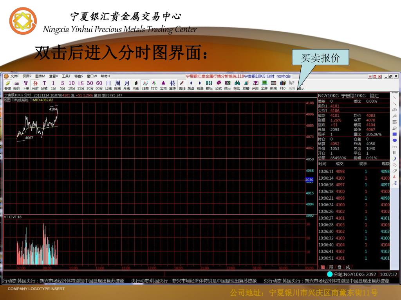The image size is (401, 300).
Task: Switch to the 盘 tab below trades
Action: coord(340,267)
